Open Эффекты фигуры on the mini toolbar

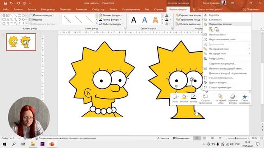pos(233,99)
